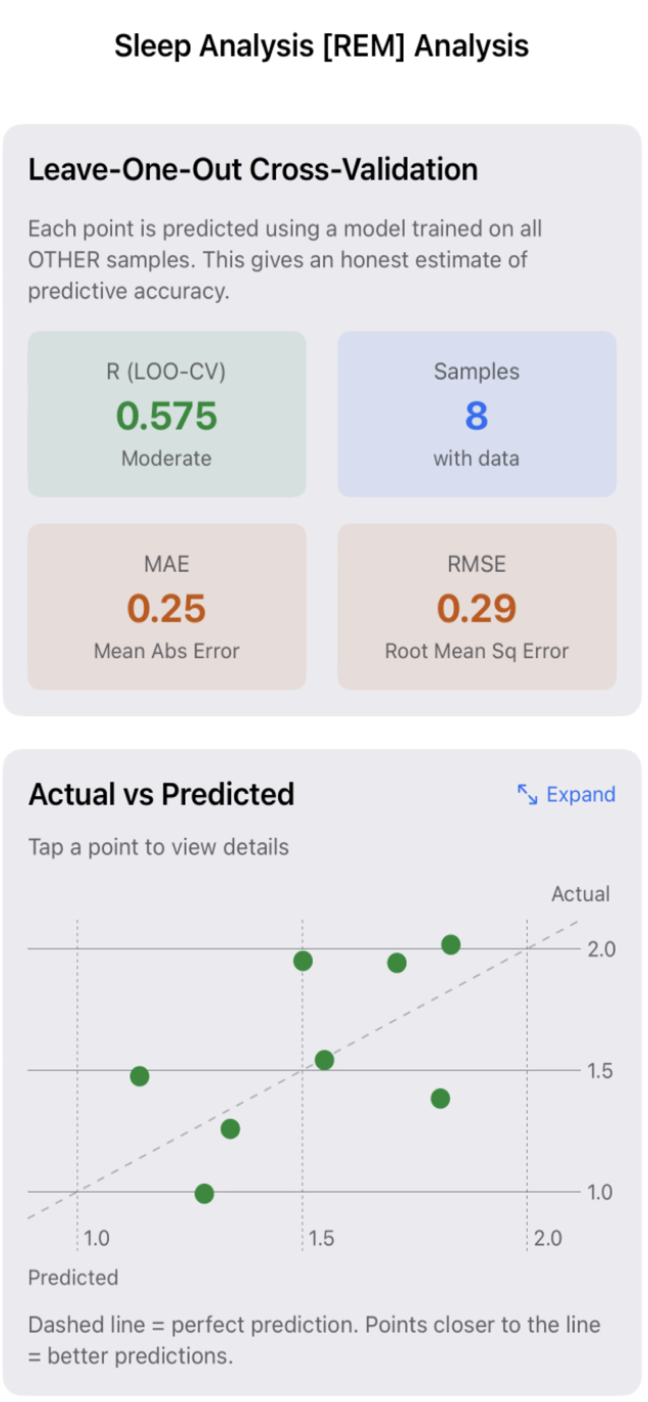Click the Sleep Analysis [REM] Analysis title

point(321,46)
